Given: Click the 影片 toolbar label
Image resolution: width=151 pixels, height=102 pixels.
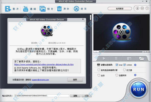Looking at the screenshot, I should [16, 9].
